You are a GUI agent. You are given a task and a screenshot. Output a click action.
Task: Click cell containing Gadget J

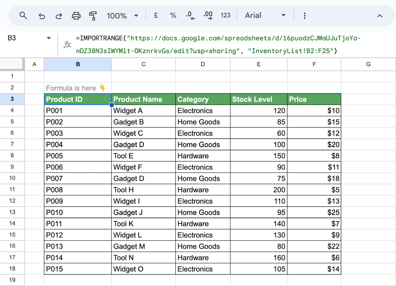[143, 213]
